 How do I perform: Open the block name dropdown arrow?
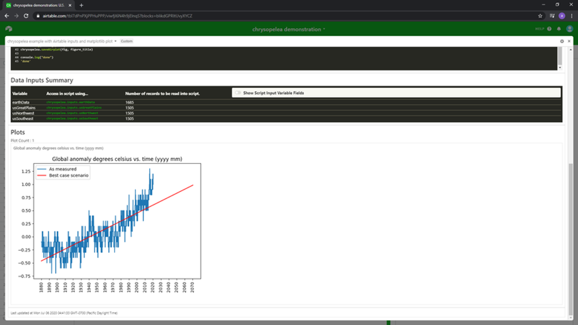tap(115, 41)
